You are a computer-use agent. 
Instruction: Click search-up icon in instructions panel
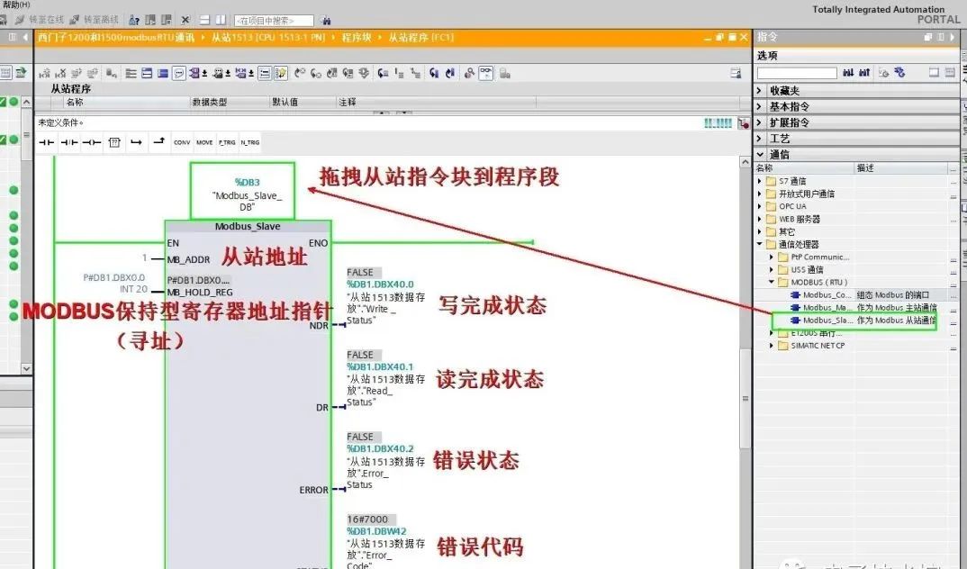coord(864,73)
